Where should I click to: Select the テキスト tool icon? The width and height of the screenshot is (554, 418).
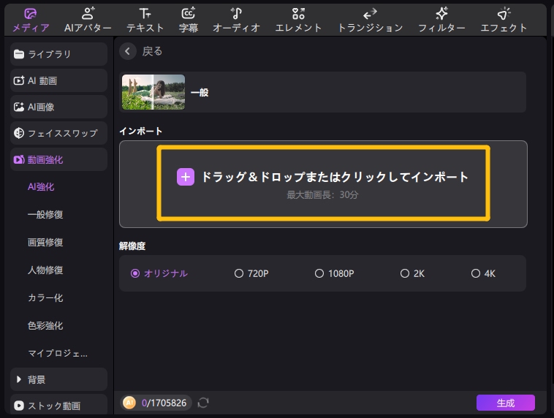pyautogui.click(x=145, y=13)
